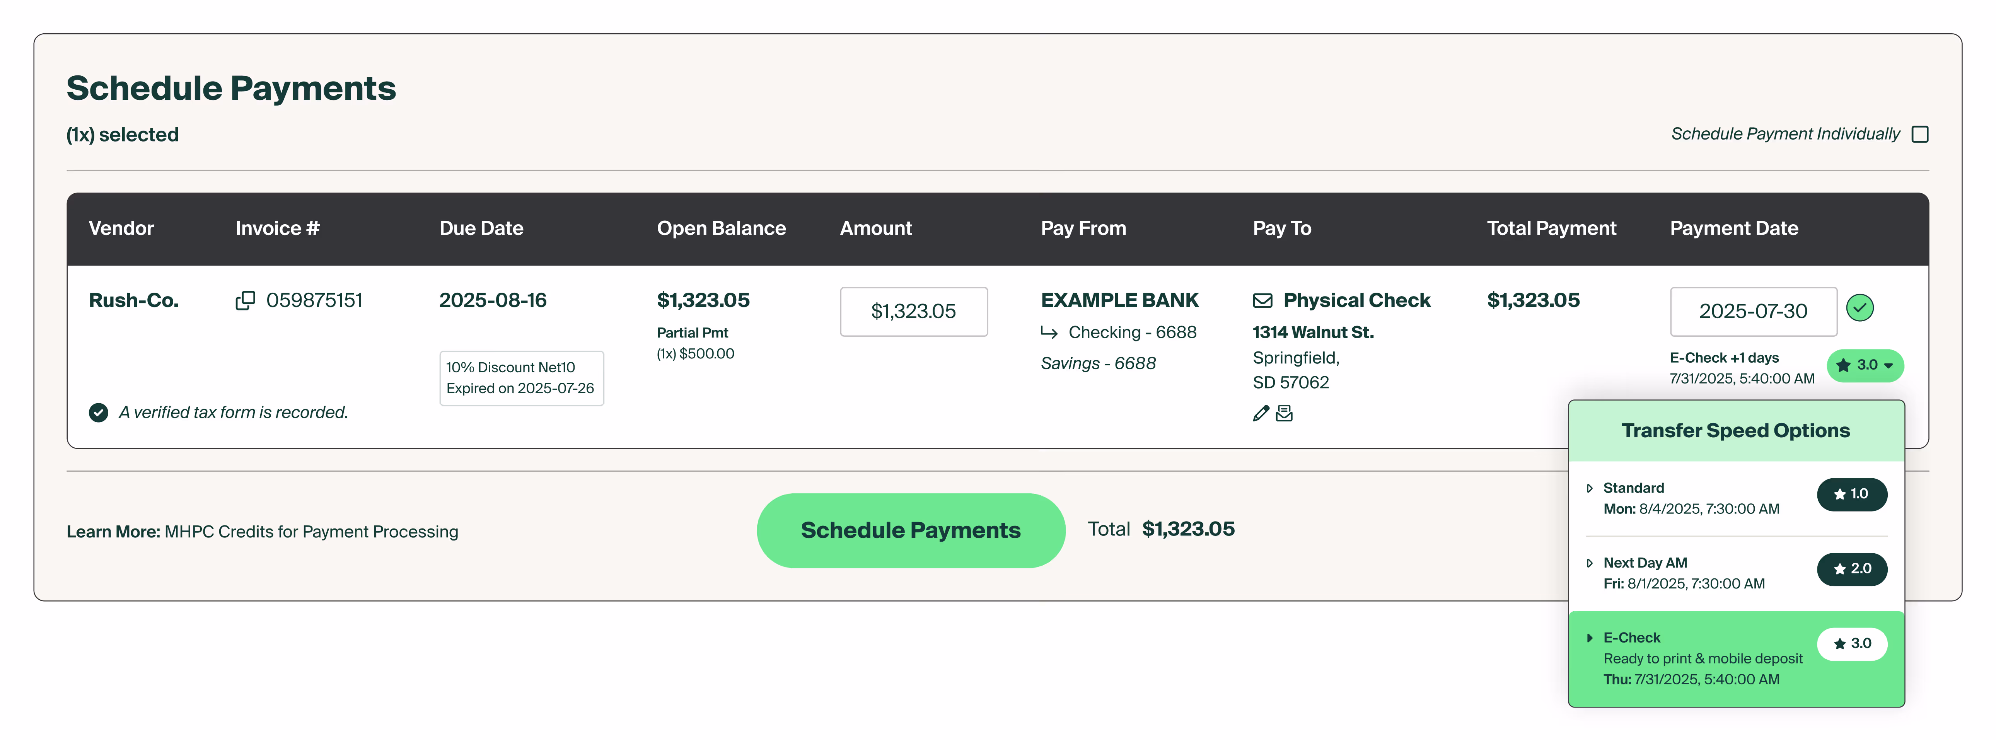Click the Pay From column header
The height and width of the screenshot is (740, 1996).
(1083, 228)
